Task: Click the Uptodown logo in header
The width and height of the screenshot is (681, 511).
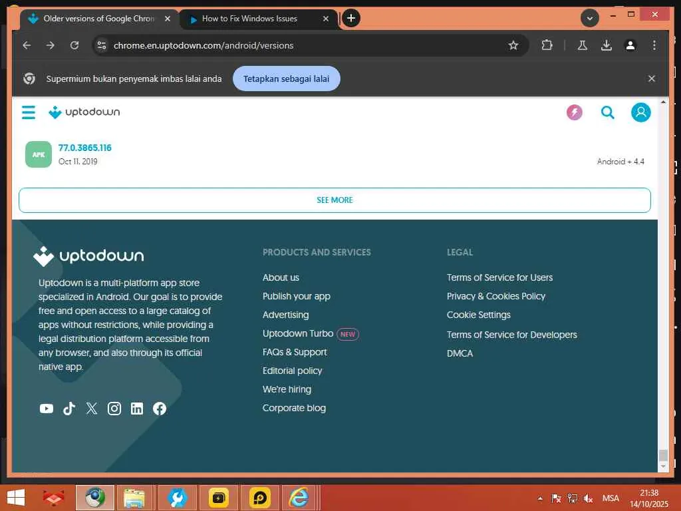Action: (x=84, y=112)
